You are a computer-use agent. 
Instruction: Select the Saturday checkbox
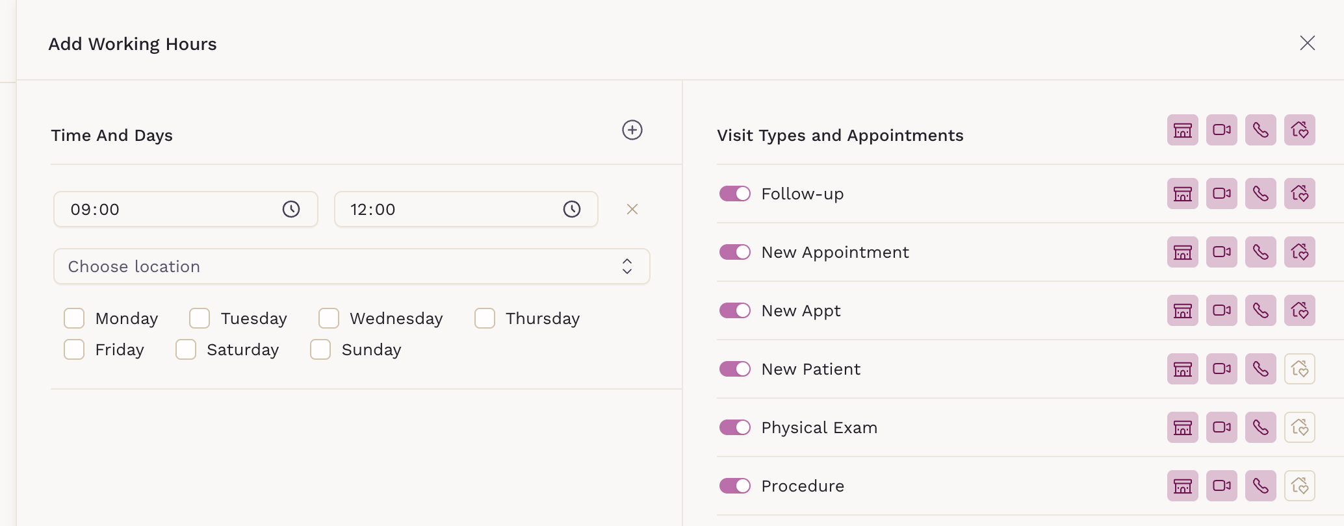point(186,350)
